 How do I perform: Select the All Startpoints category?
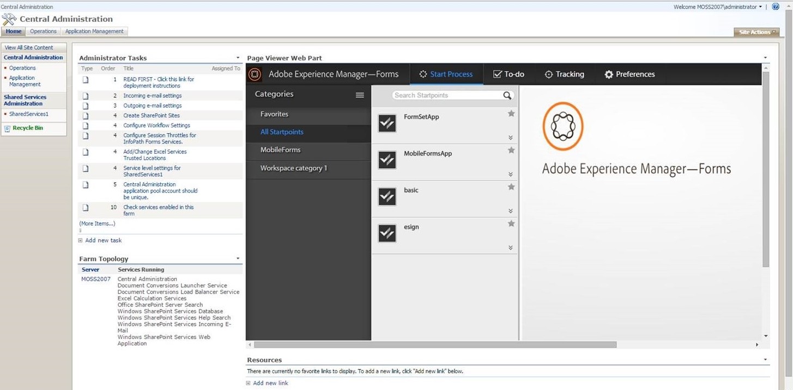click(x=308, y=132)
